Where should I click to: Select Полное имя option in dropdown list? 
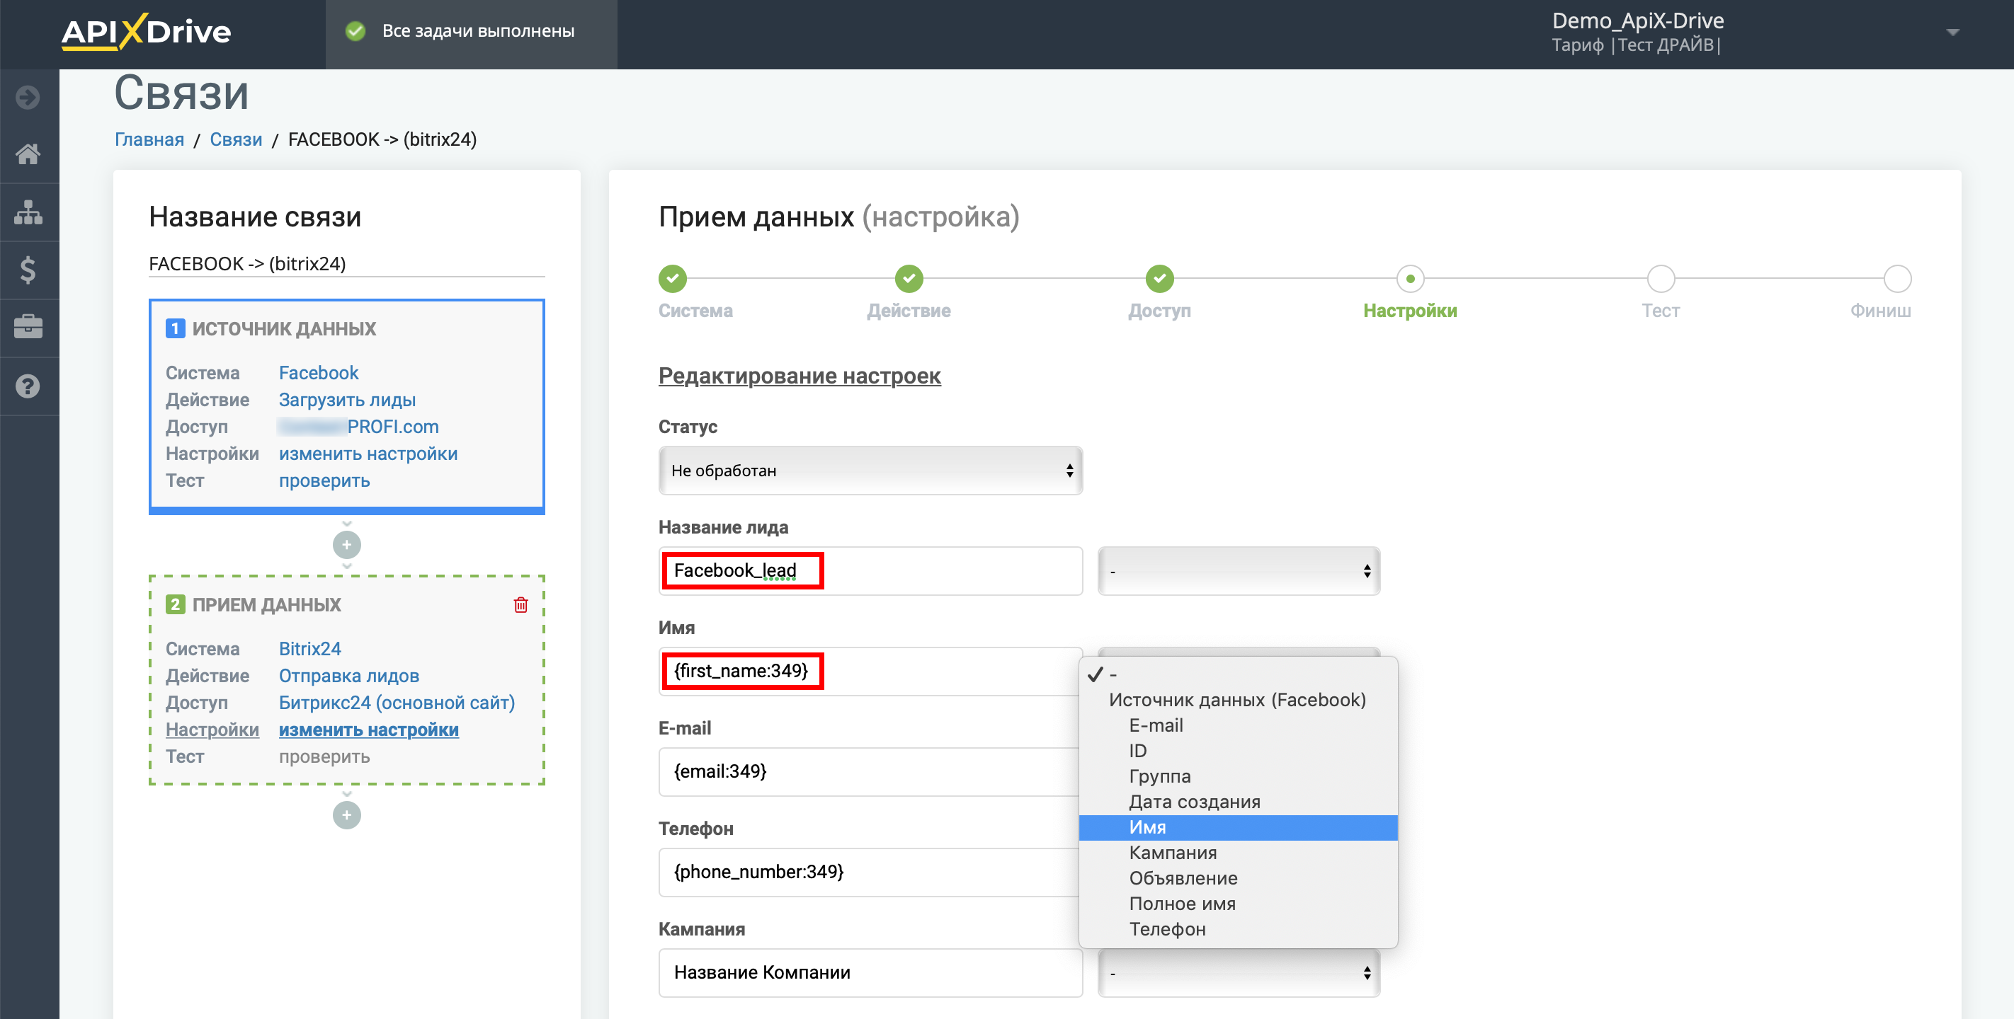[x=1238, y=904]
